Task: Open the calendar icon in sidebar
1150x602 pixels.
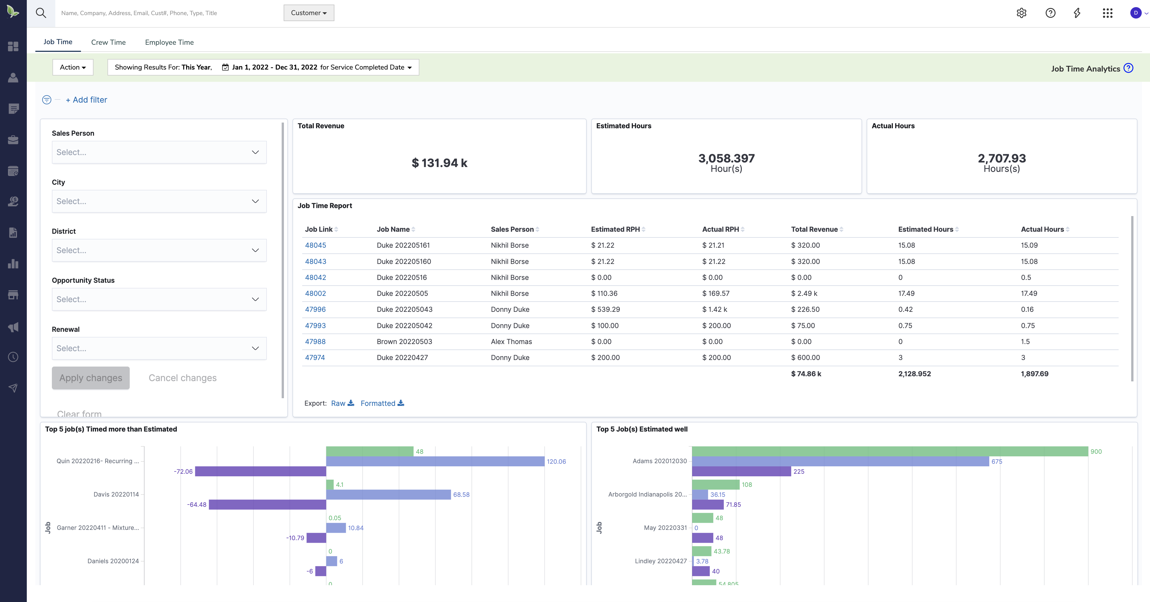Action: (13, 171)
